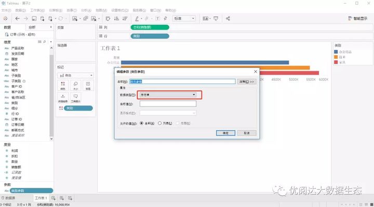Open the highlight dropdown arrow
374x207 pixels.
tap(141, 19)
